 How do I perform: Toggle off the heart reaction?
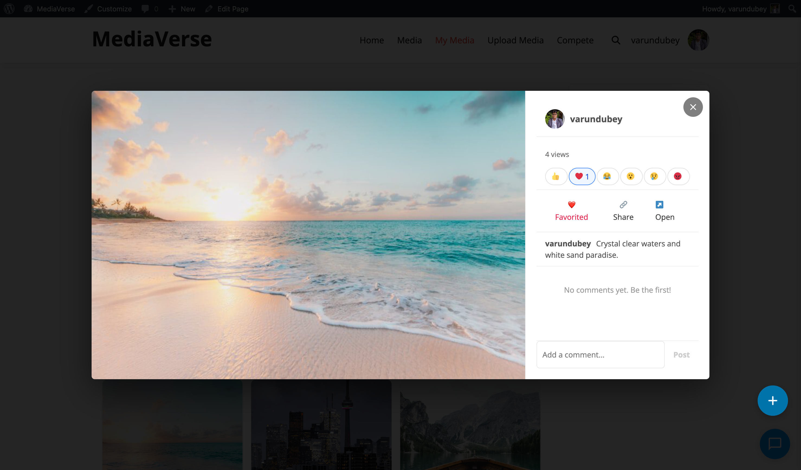[582, 176]
